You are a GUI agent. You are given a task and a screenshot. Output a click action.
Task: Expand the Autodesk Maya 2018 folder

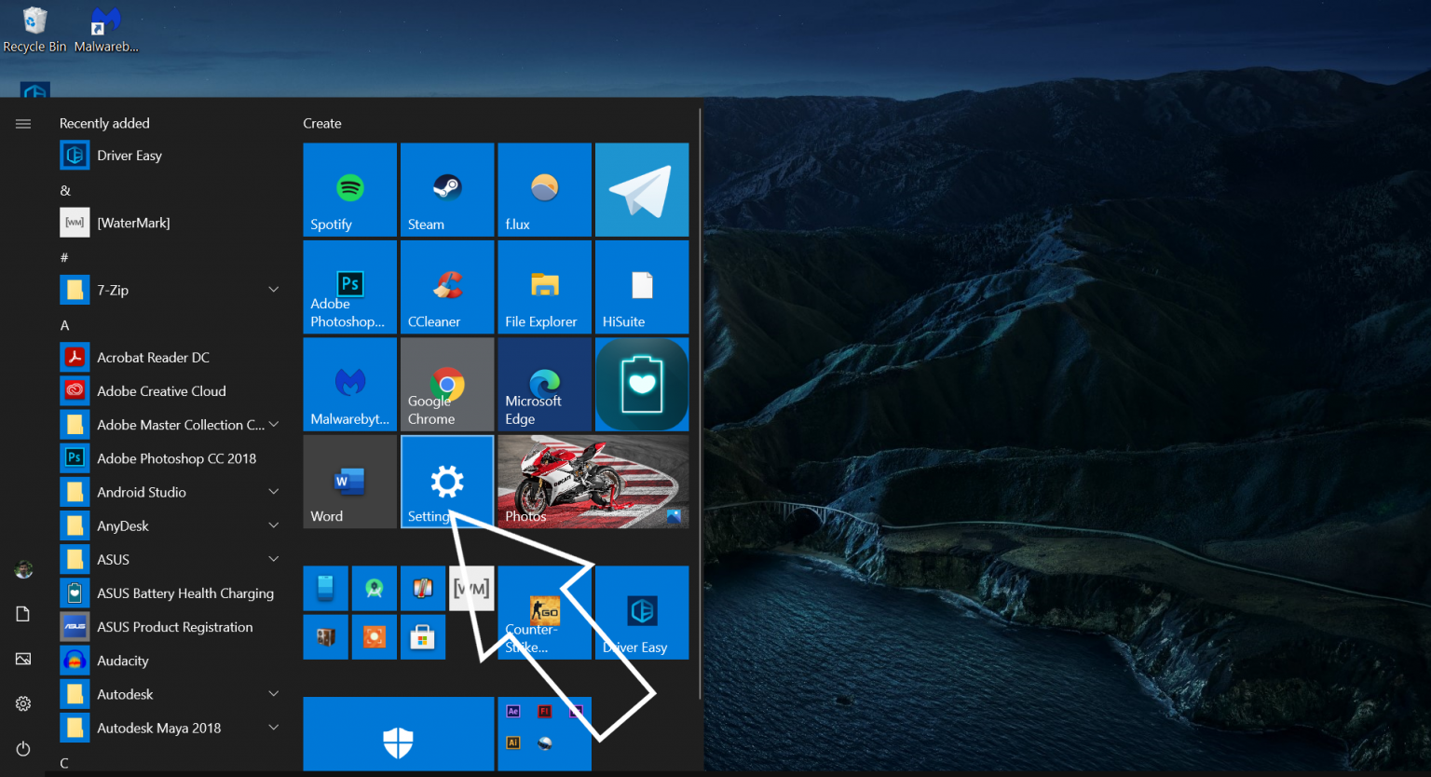(274, 728)
